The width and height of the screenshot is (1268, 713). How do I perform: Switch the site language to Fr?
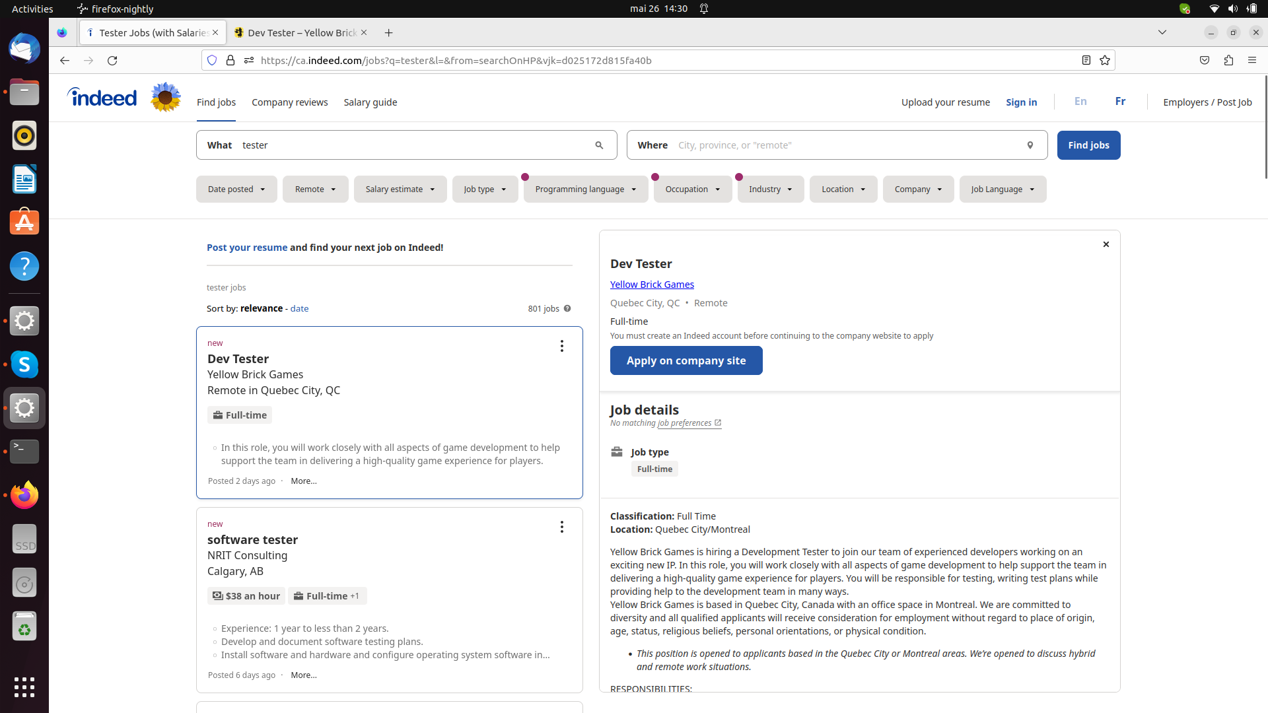(1120, 101)
